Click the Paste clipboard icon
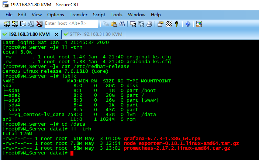The width and height of the screenshot is (259, 160). click(114, 24)
